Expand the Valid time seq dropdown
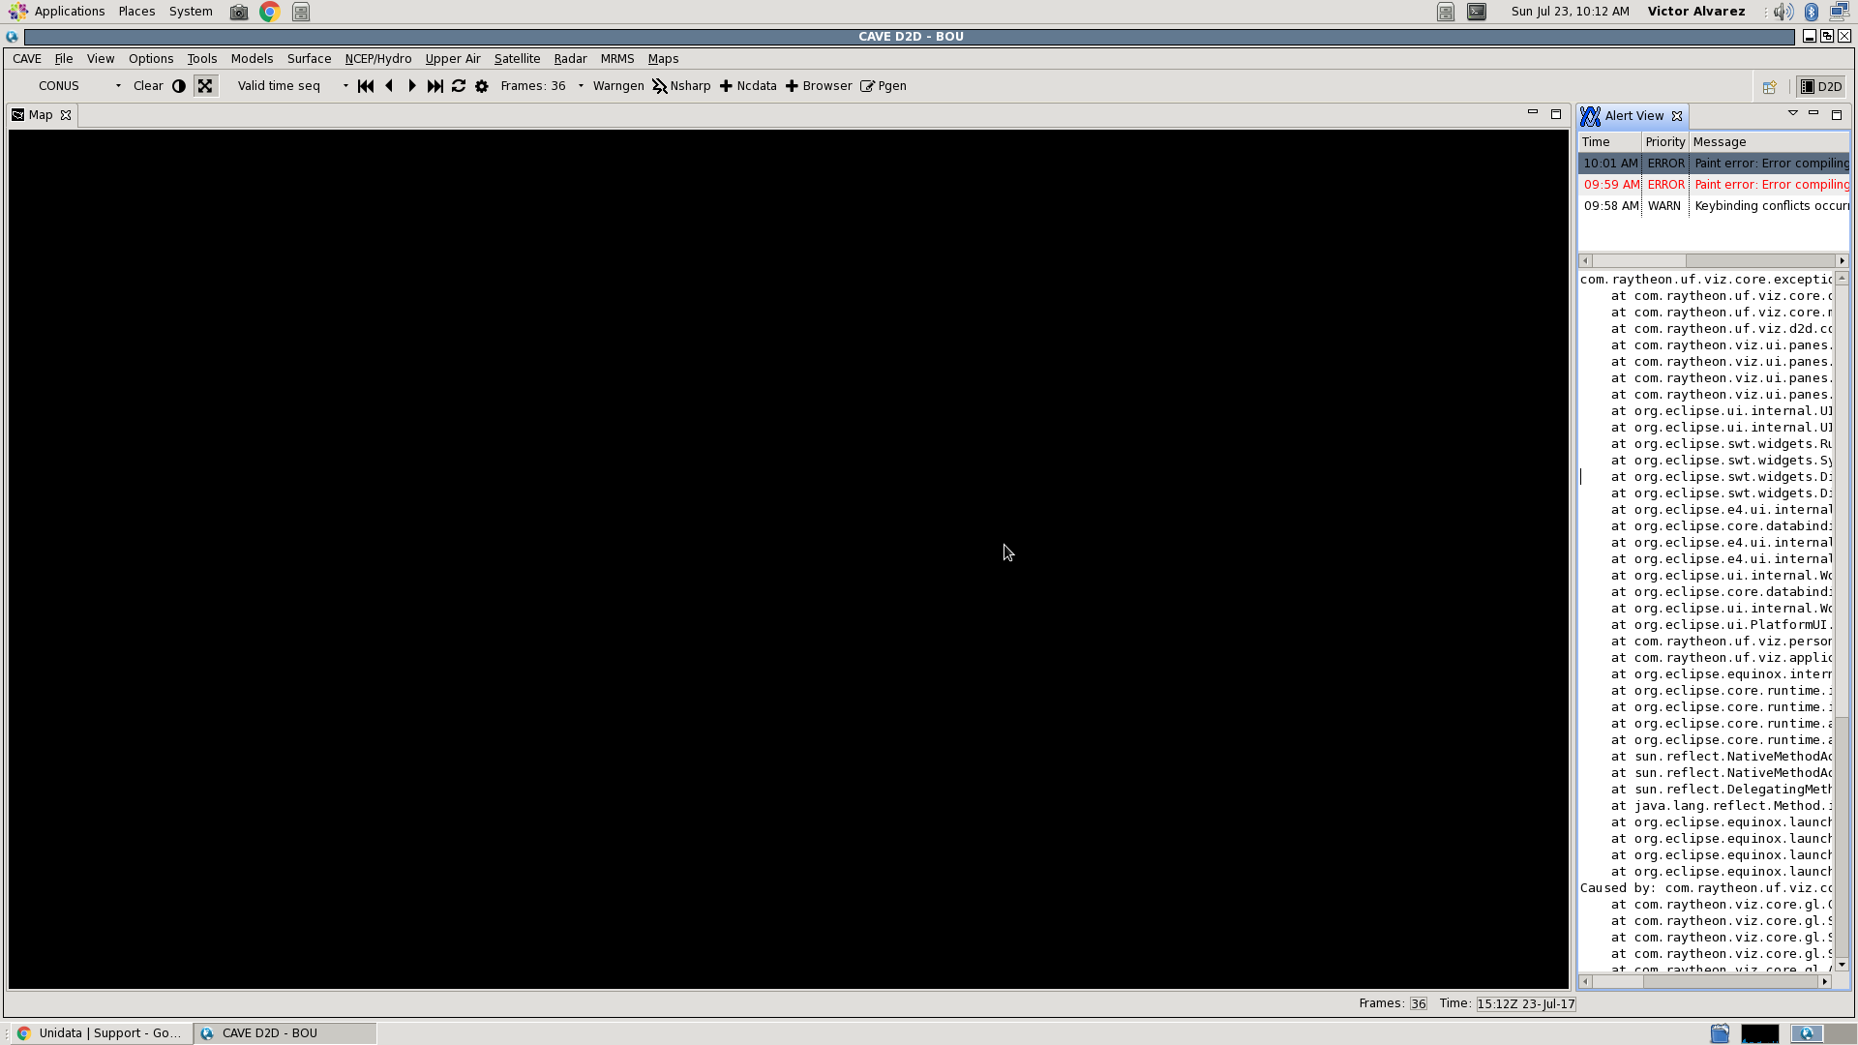This screenshot has height=1045, width=1858. (345, 86)
